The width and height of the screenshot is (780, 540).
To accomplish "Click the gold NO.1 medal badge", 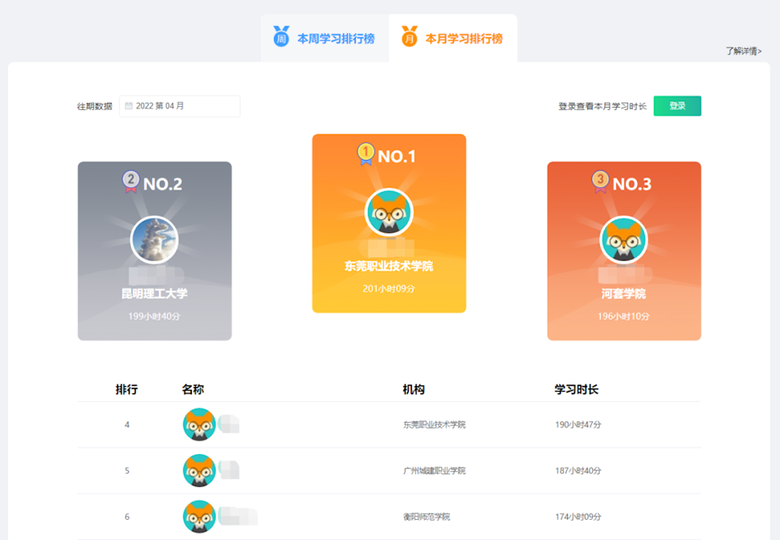I will pos(366,154).
